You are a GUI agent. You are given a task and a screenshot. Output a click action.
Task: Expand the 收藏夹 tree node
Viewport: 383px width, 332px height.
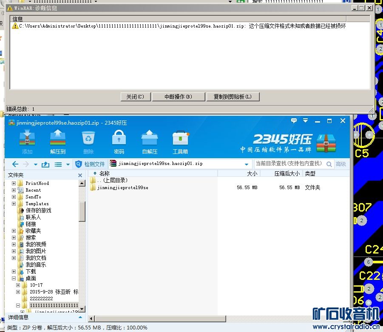[14, 231]
